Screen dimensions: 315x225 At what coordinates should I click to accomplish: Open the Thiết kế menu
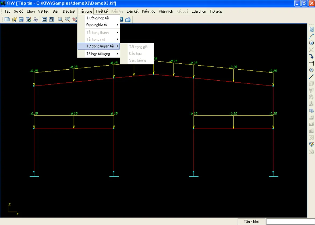[x=101, y=11]
